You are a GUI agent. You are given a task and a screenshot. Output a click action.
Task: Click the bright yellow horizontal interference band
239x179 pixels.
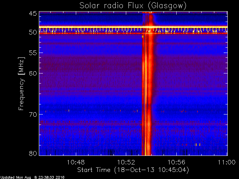(x=133, y=27)
